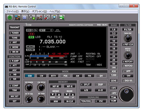
Task: Click the document settings toolbar icon
Action: pos(25,18)
